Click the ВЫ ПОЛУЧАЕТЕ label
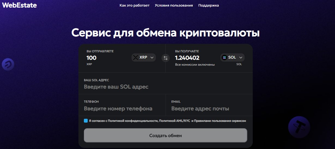This screenshot has height=149, width=335. (x=187, y=51)
